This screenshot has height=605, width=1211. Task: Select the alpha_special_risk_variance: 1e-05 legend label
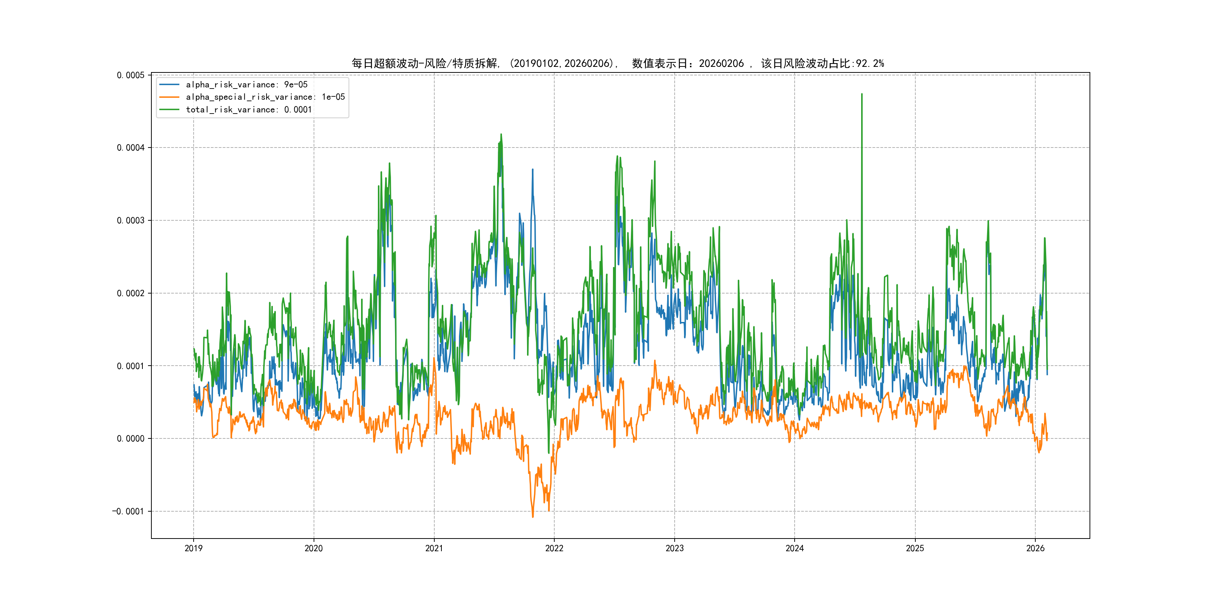265,97
